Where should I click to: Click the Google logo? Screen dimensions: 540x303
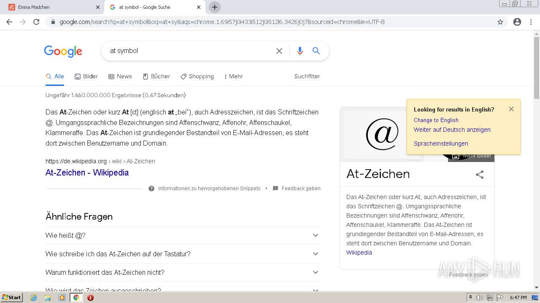pyautogui.click(x=63, y=51)
